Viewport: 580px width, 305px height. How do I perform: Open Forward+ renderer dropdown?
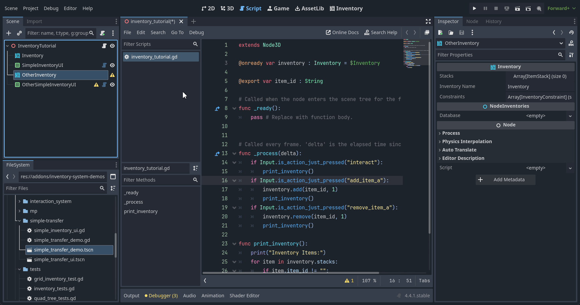pos(561,8)
